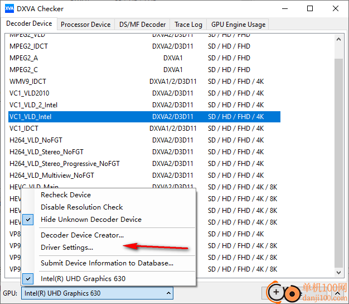The width and height of the screenshot is (349, 304).
Task: Select the MPEG2_IDCT row
Action: [x=144, y=46]
